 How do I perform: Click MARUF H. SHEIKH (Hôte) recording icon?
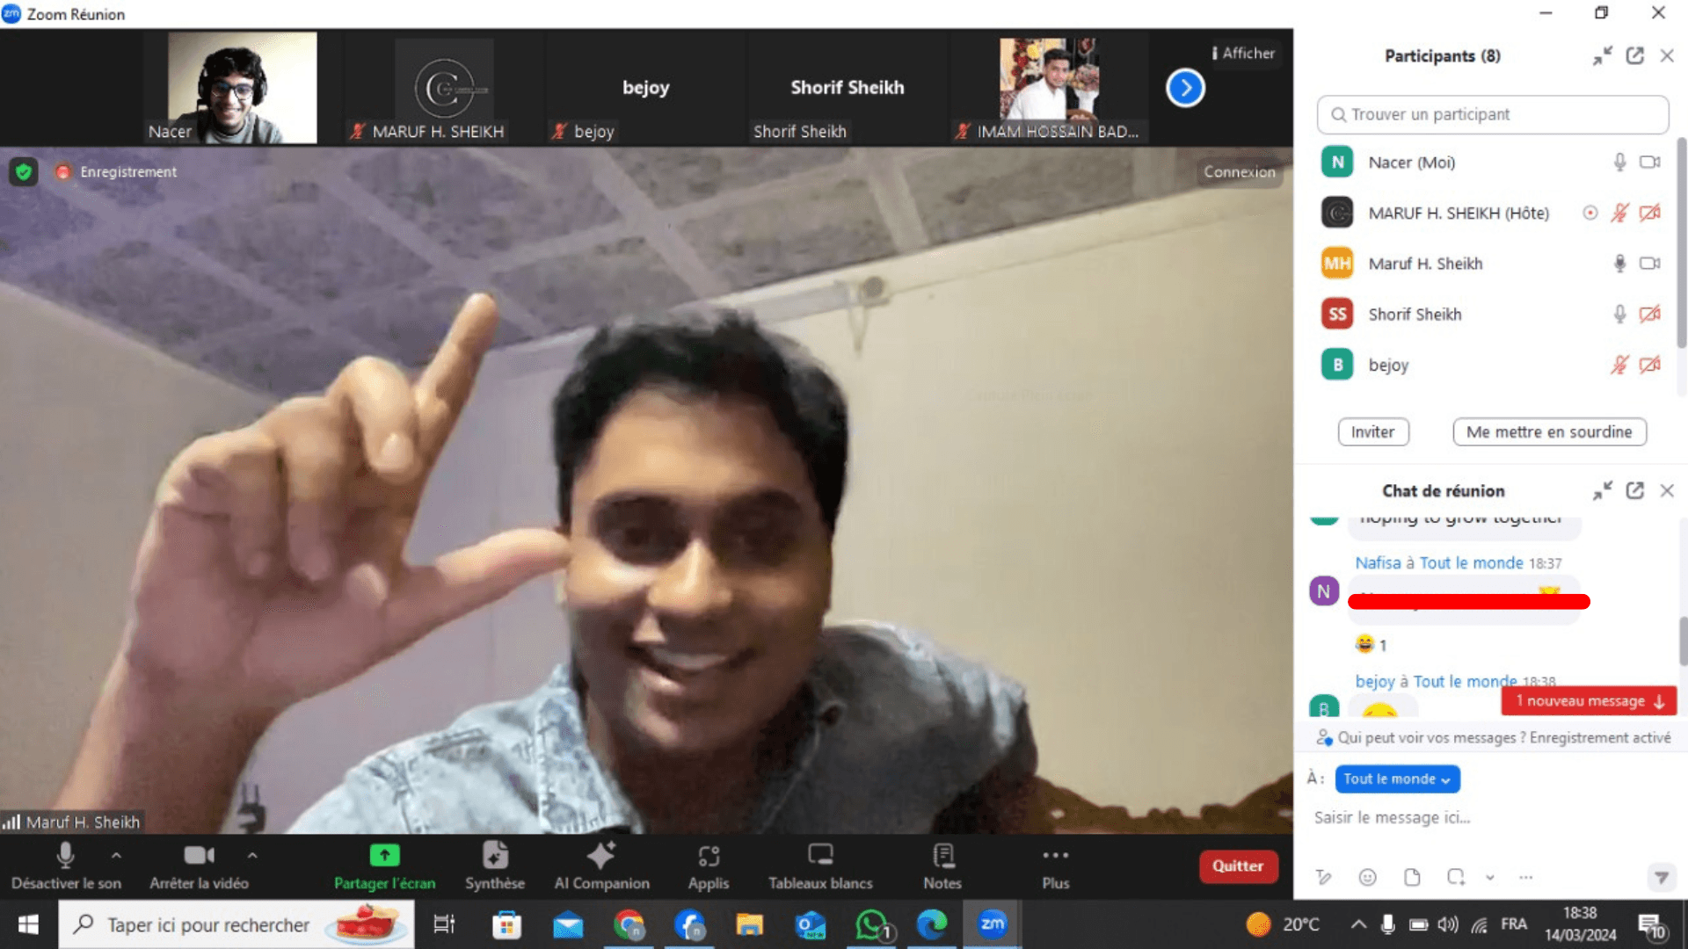coord(1590,213)
